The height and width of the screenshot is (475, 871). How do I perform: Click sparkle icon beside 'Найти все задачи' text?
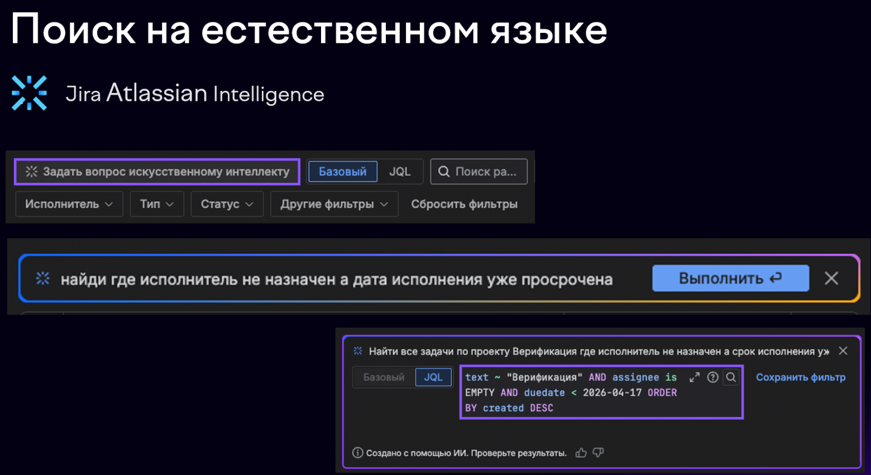[358, 351]
